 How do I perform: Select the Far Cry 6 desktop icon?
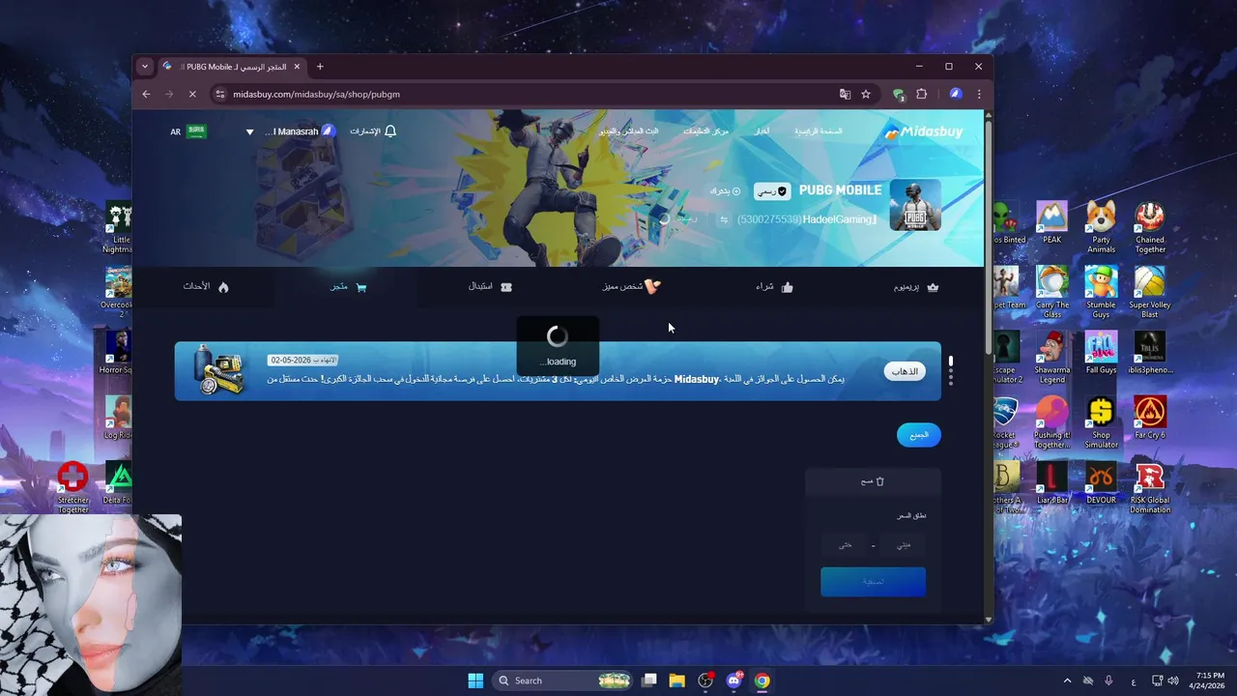[x=1150, y=418]
